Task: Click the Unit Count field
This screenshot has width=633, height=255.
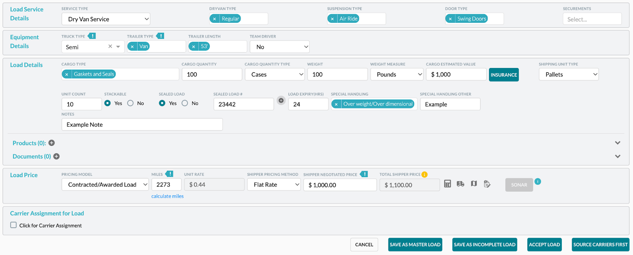Action: (x=81, y=104)
